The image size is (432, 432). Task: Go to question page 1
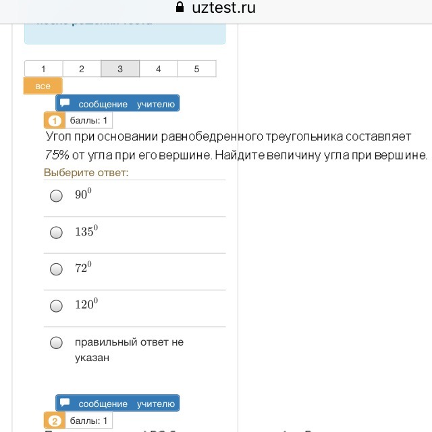pos(43,69)
